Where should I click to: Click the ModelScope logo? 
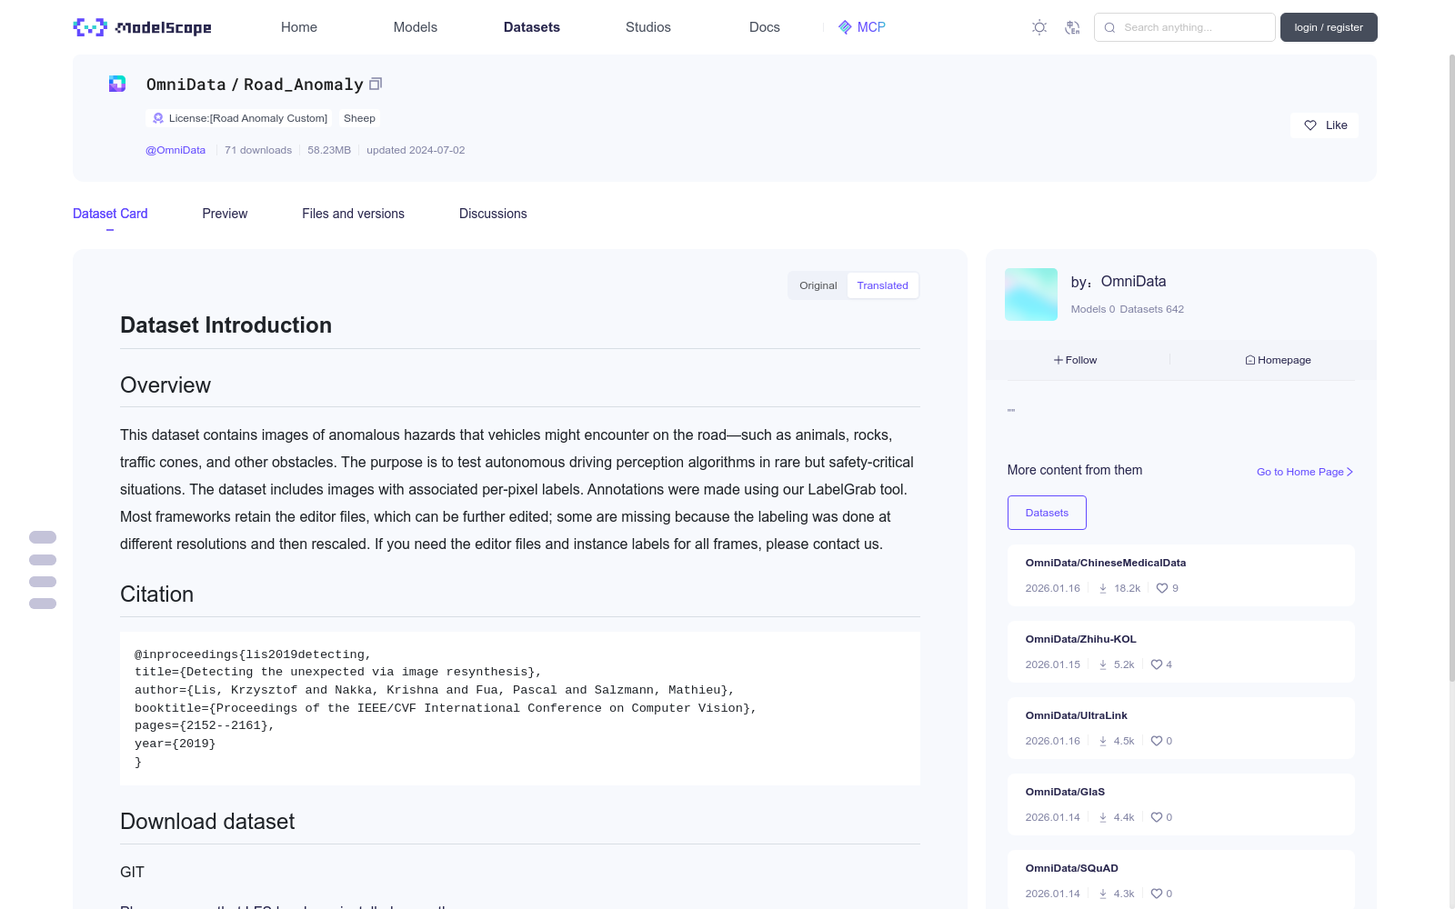coord(143,27)
